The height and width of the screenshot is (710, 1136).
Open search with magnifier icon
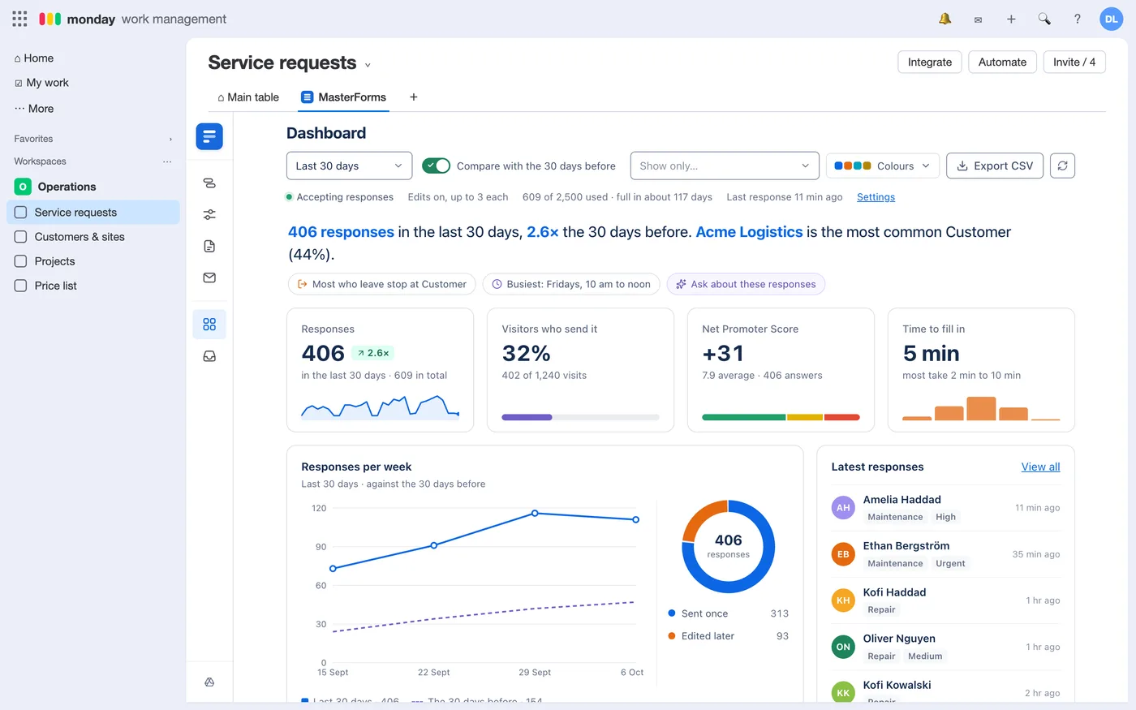tap(1044, 19)
